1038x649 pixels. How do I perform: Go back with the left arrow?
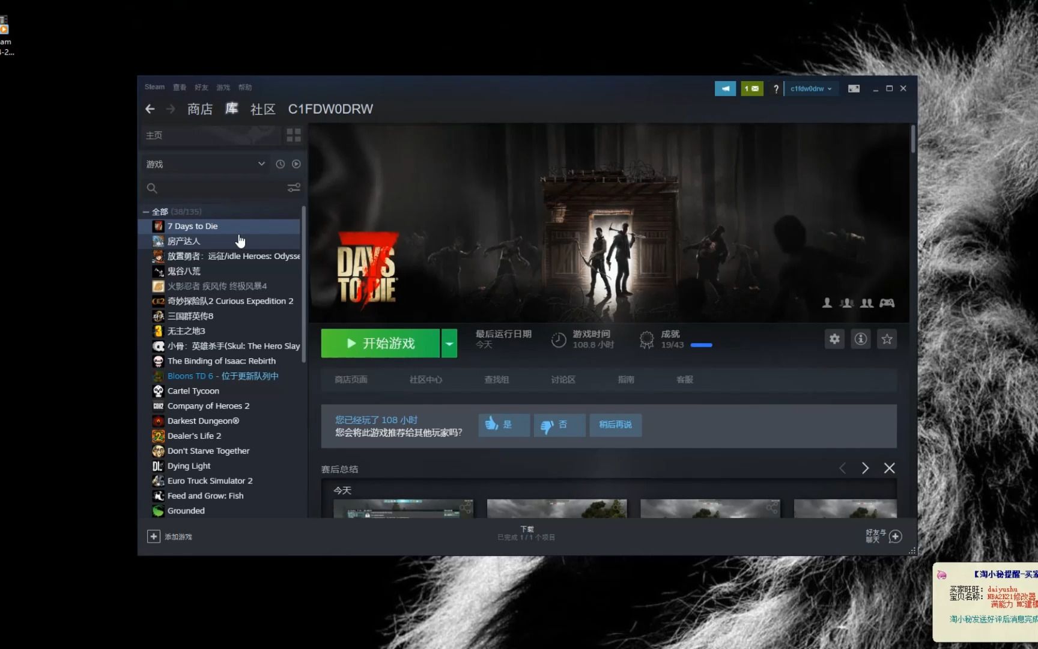[x=150, y=109]
